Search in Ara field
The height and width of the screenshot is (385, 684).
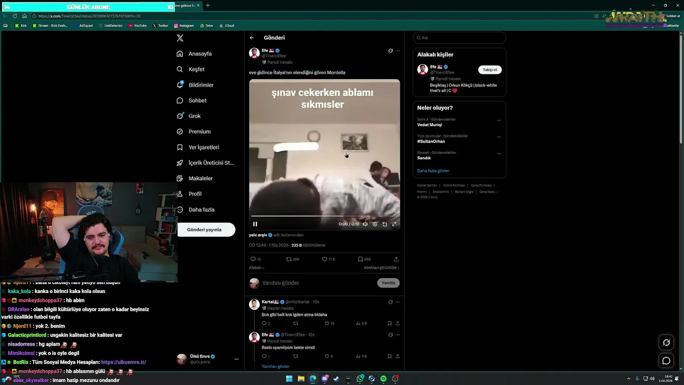pos(460,38)
